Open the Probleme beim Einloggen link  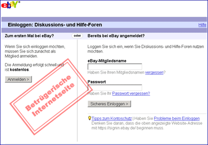[177, 118]
